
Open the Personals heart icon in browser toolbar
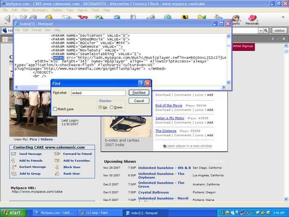click(x=252, y=20)
